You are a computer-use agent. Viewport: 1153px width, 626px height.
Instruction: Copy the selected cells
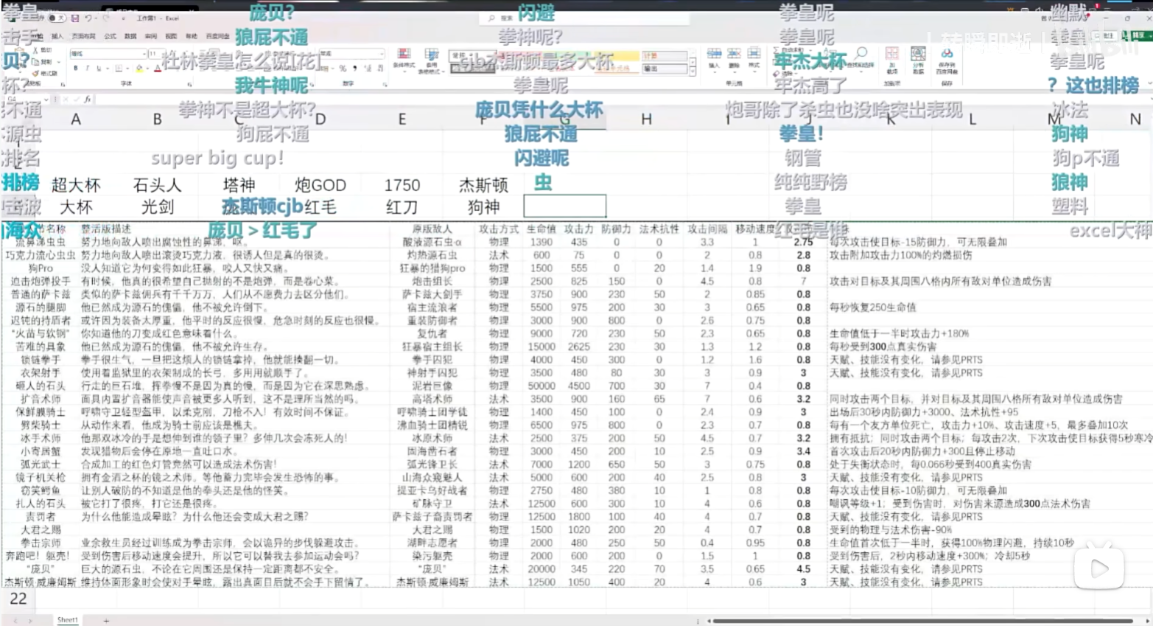(x=42, y=61)
